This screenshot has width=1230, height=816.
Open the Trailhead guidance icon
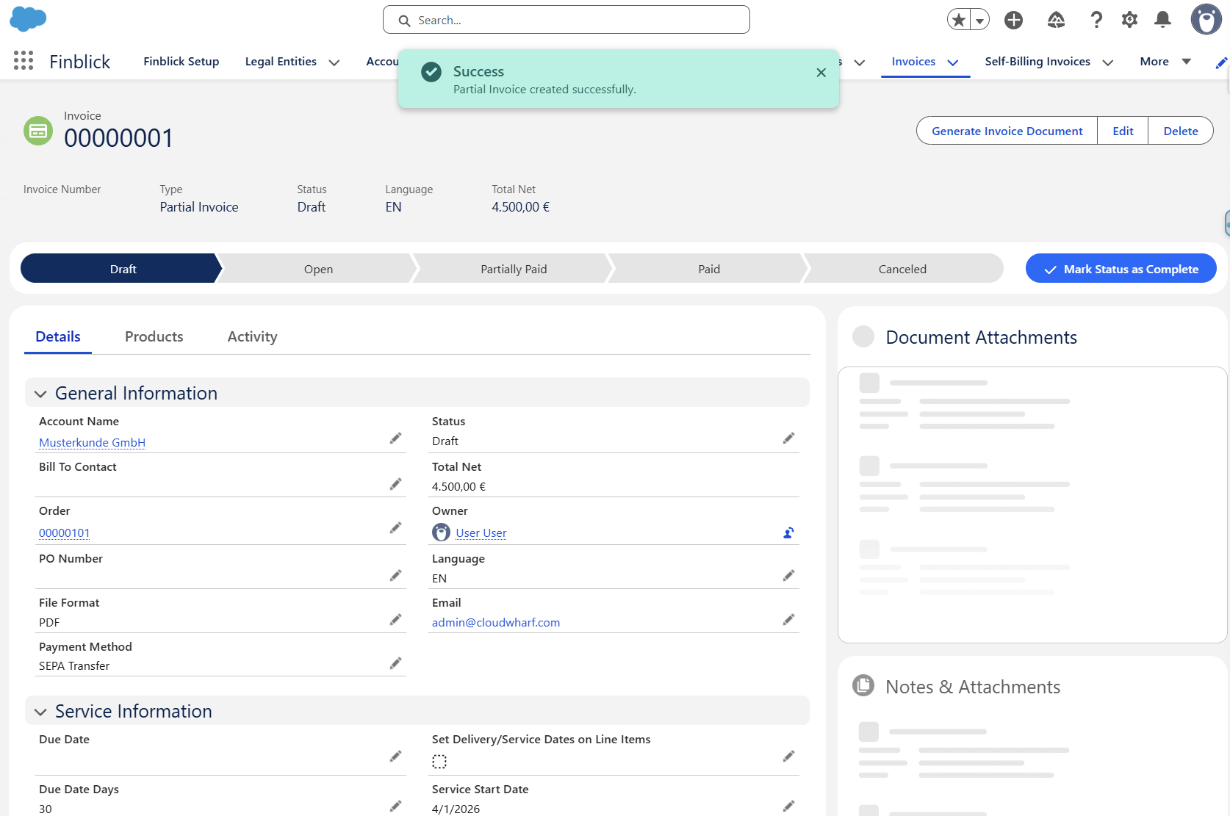1056,20
